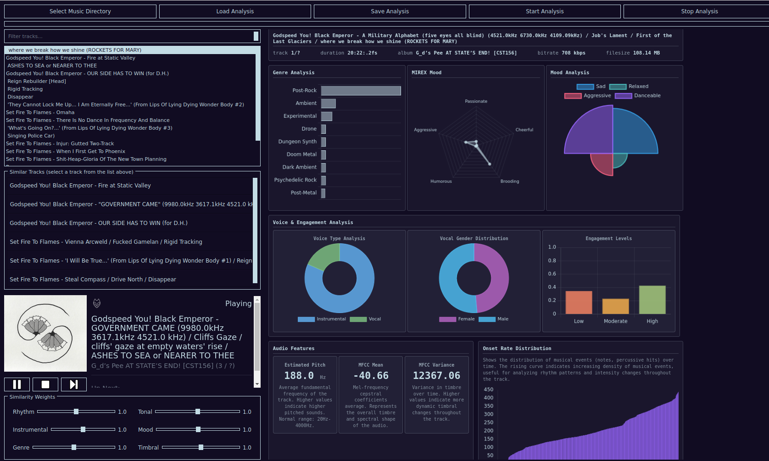Select 'When I First Get To Phoenix' track
769x461 pixels.
[x=130, y=151]
